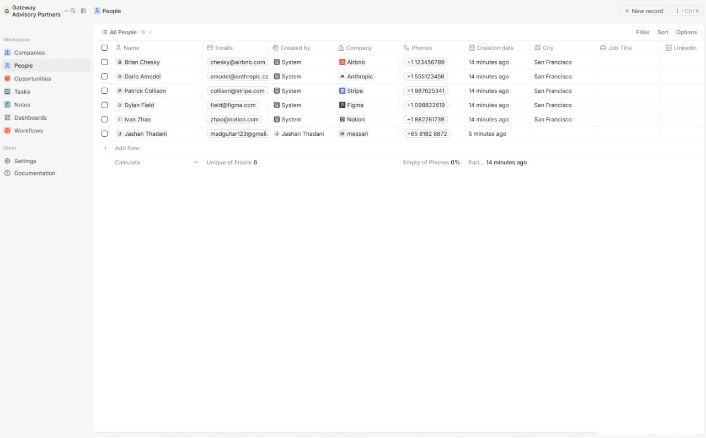Open the Name column header menu
This screenshot has height=438, width=706.
coord(157,48)
